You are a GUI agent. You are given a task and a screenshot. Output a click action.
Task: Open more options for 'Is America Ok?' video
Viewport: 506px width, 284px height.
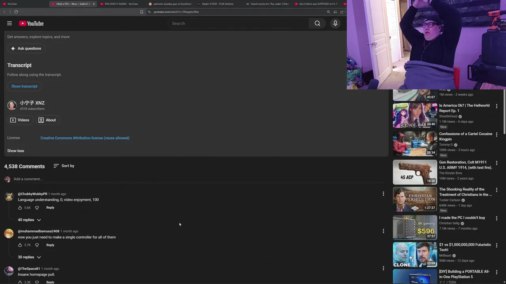pos(497,106)
